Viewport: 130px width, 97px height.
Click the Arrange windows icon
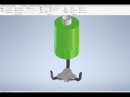(x=54, y=8)
